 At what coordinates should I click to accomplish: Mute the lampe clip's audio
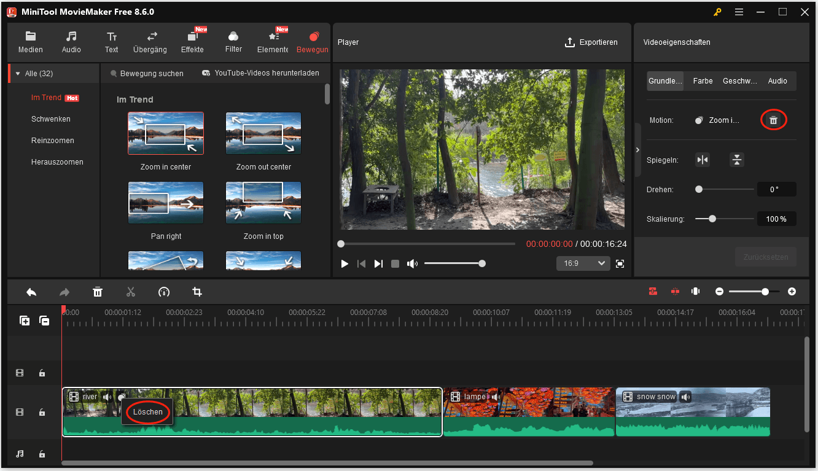[x=496, y=397]
